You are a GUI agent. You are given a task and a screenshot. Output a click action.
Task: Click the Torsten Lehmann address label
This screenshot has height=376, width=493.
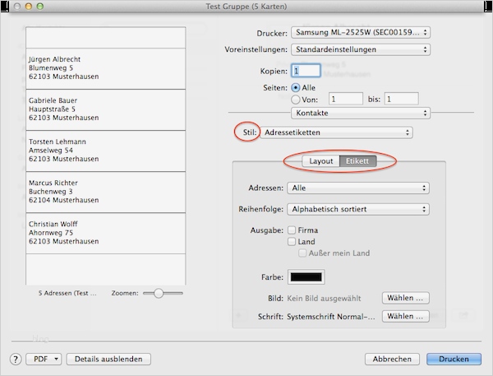[x=106, y=151]
